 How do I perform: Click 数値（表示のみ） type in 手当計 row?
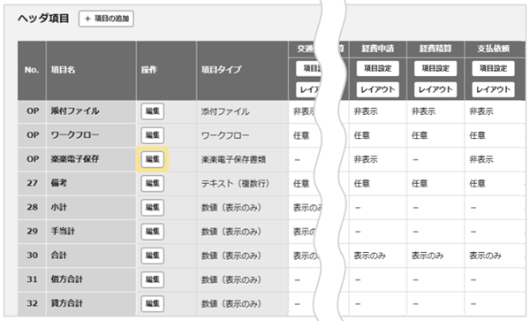point(231,232)
